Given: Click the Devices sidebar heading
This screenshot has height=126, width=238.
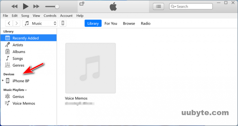Looking at the screenshot, I should click(9, 74).
